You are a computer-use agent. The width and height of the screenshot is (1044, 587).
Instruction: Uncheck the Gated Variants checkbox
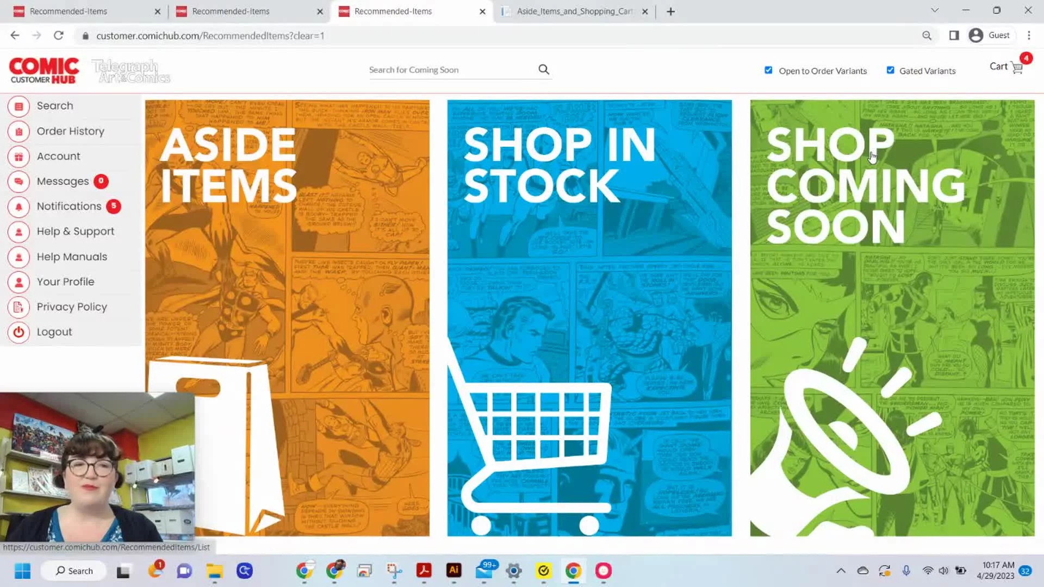(x=890, y=70)
